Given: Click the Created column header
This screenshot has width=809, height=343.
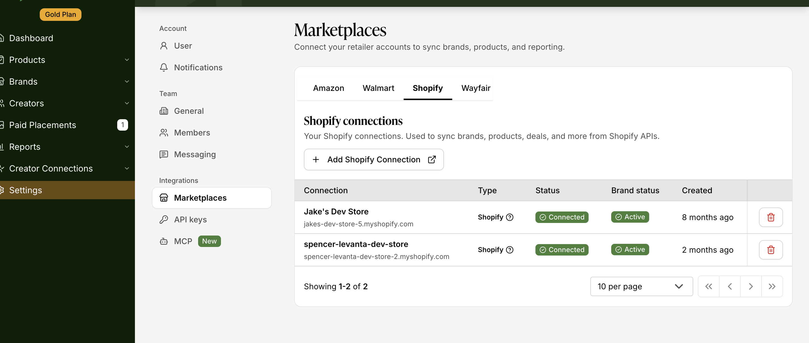Looking at the screenshot, I should [x=697, y=190].
